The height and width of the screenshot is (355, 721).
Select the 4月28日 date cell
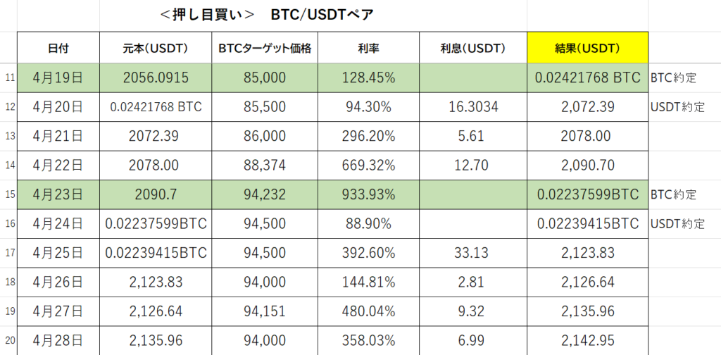[x=58, y=341]
